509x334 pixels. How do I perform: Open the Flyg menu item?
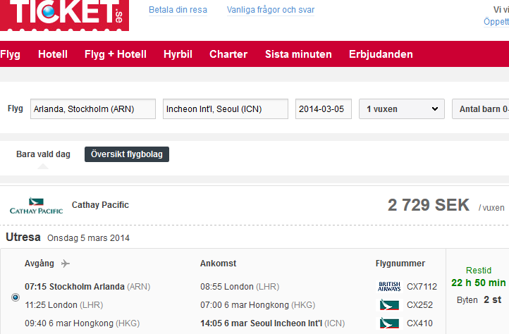pos(11,54)
